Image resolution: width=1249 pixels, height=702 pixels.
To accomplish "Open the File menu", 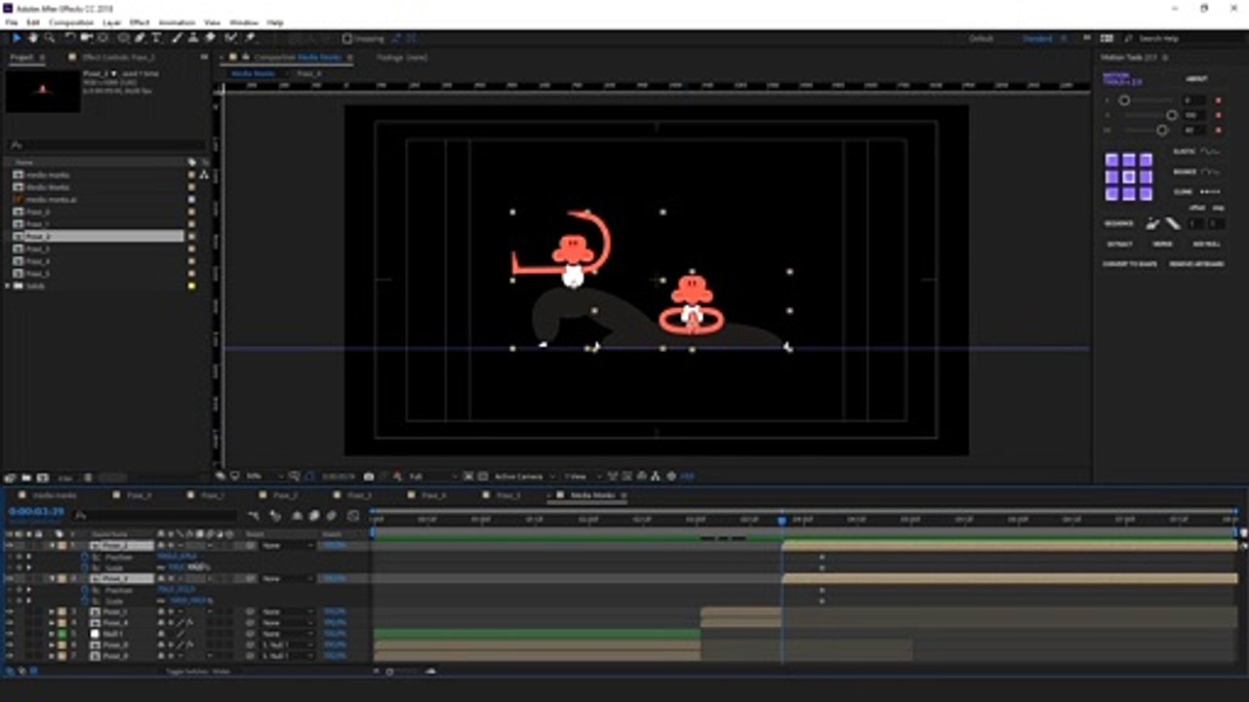I will click(11, 21).
